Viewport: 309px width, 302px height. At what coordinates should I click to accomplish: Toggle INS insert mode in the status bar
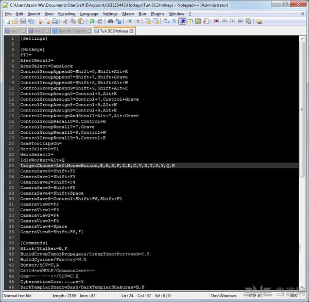(294, 296)
